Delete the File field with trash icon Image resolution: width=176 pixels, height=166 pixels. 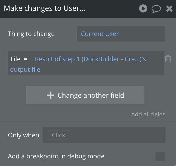tap(168, 59)
